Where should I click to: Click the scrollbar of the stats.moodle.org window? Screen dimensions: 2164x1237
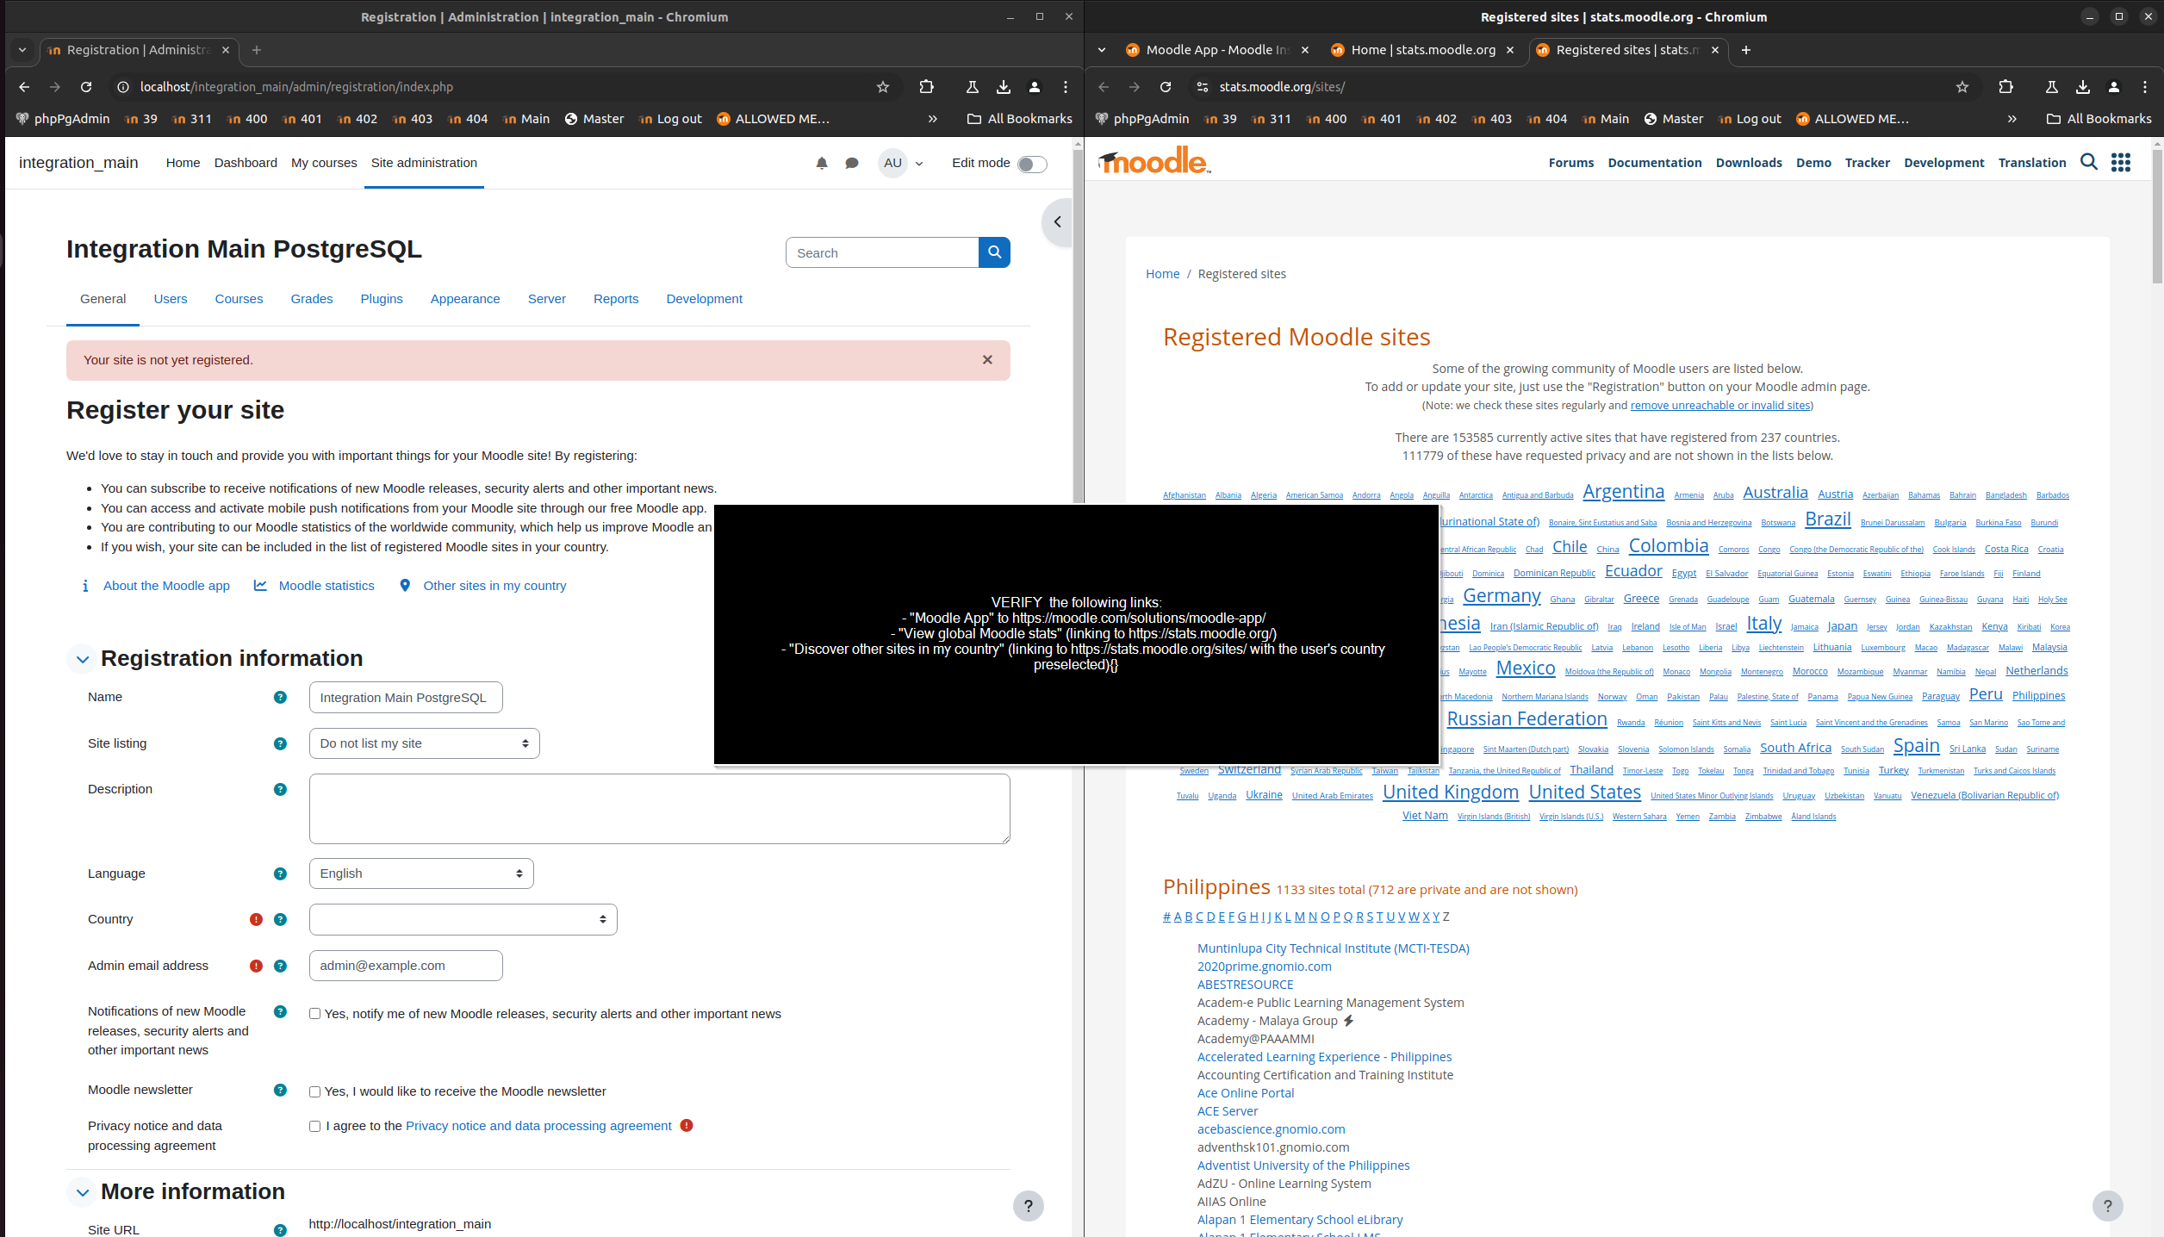pos(2157,215)
